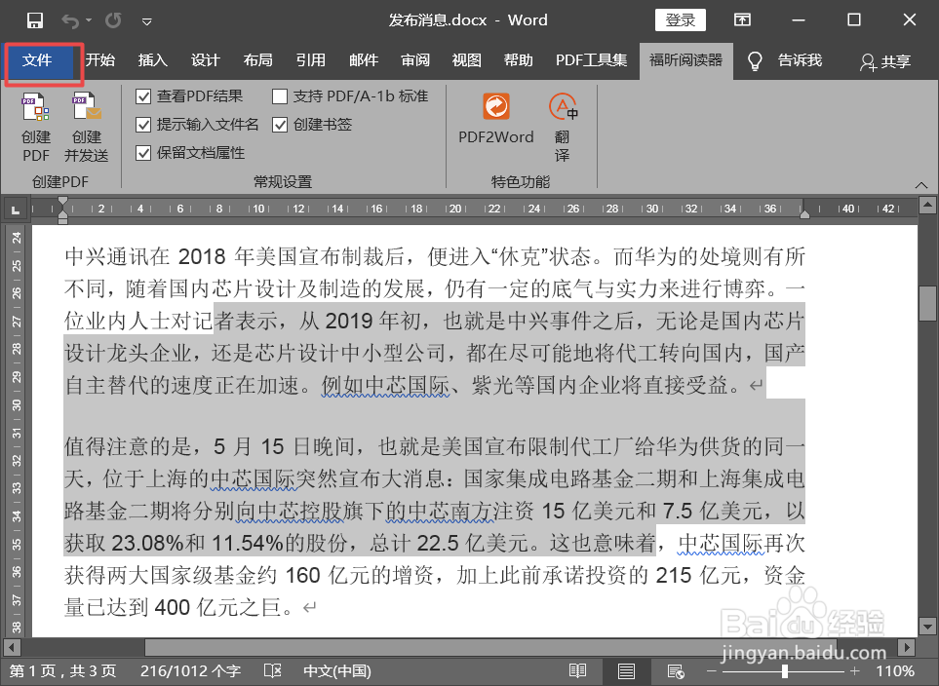Click the 登录 sign-in button
This screenshot has width=939, height=686.
(680, 19)
